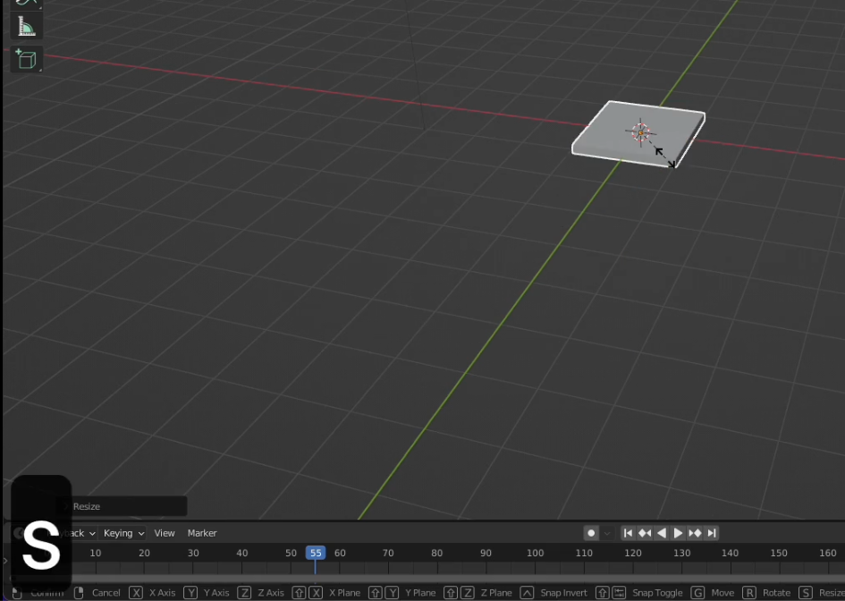Viewport: 845px width, 601px height.
Task: Jump to the timeline start frame
Action: point(628,533)
